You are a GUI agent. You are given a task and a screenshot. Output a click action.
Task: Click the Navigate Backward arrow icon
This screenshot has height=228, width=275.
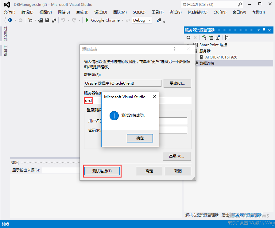coord(10,20)
